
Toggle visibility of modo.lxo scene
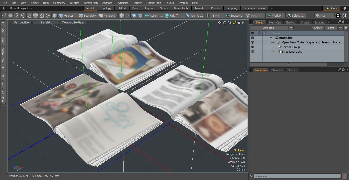[x=252, y=38]
